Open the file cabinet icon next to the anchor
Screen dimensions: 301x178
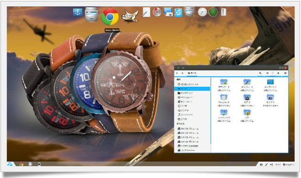point(91,14)
